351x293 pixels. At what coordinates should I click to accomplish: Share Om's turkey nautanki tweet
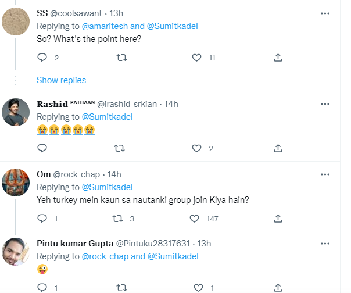(x=278, y=219)
